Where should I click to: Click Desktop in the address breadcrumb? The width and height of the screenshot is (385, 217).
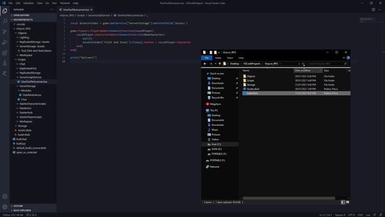[x=235, y=64]
